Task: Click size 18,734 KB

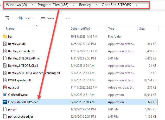Action: click(x=150, y=80)
